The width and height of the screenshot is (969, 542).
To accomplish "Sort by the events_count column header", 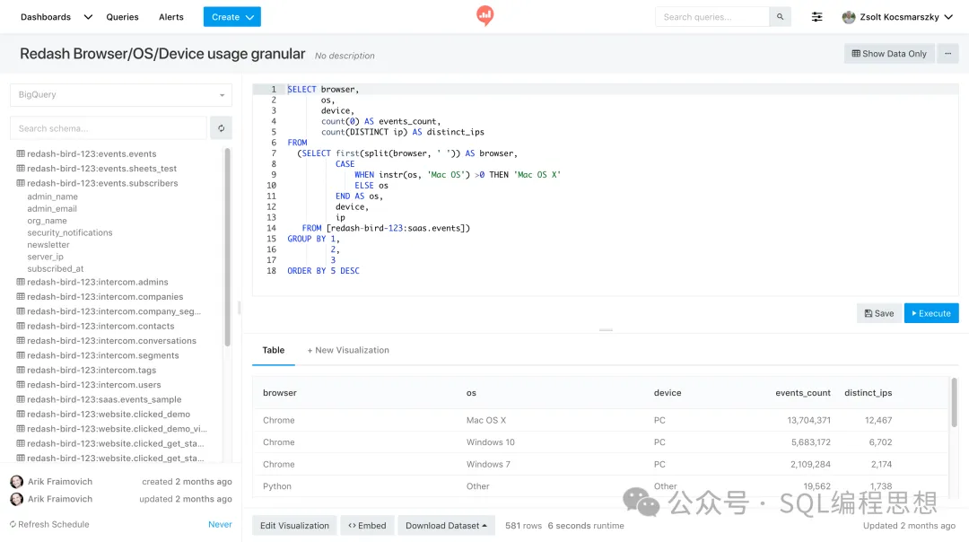I will tap(803, 392).
